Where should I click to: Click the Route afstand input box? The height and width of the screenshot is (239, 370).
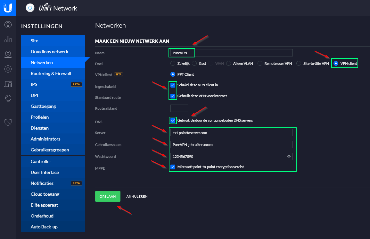179,108
